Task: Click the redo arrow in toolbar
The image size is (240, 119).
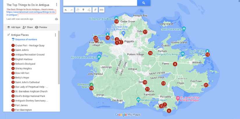Action: tap(71, 10)
